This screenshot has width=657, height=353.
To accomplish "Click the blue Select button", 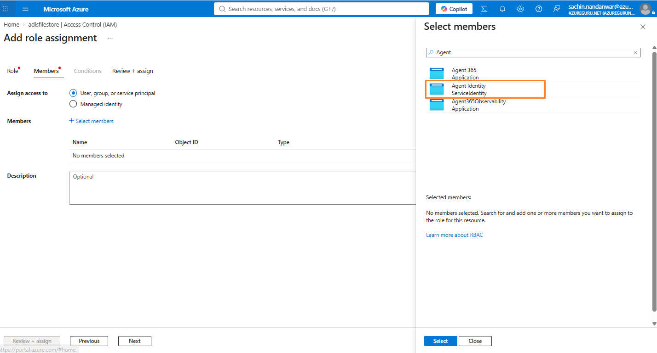I will tap(440, 341).
